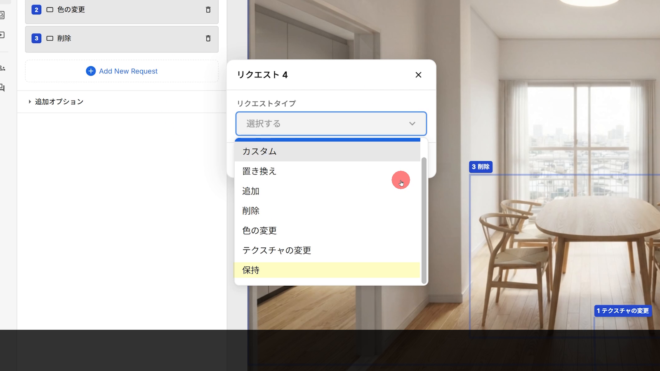The width and height of the screenshot is (660, 371).
Task: Select the 3 削除 label on image
Action: tap(481, 167)
